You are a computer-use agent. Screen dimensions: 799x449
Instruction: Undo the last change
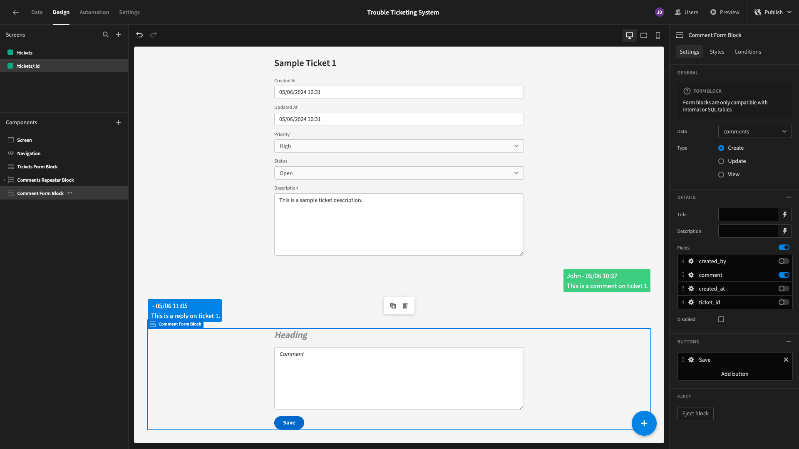point(139,35)
